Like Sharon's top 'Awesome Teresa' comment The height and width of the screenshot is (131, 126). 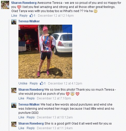pos(14,16)
